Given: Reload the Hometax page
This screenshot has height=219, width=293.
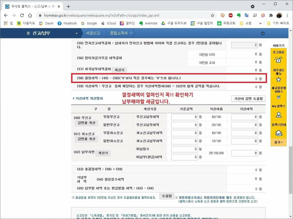Looking at the screenshot, I should tap(22, 15).
